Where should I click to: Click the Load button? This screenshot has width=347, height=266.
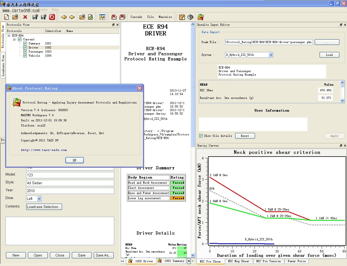pyautogui.click(x=329, y=55)
